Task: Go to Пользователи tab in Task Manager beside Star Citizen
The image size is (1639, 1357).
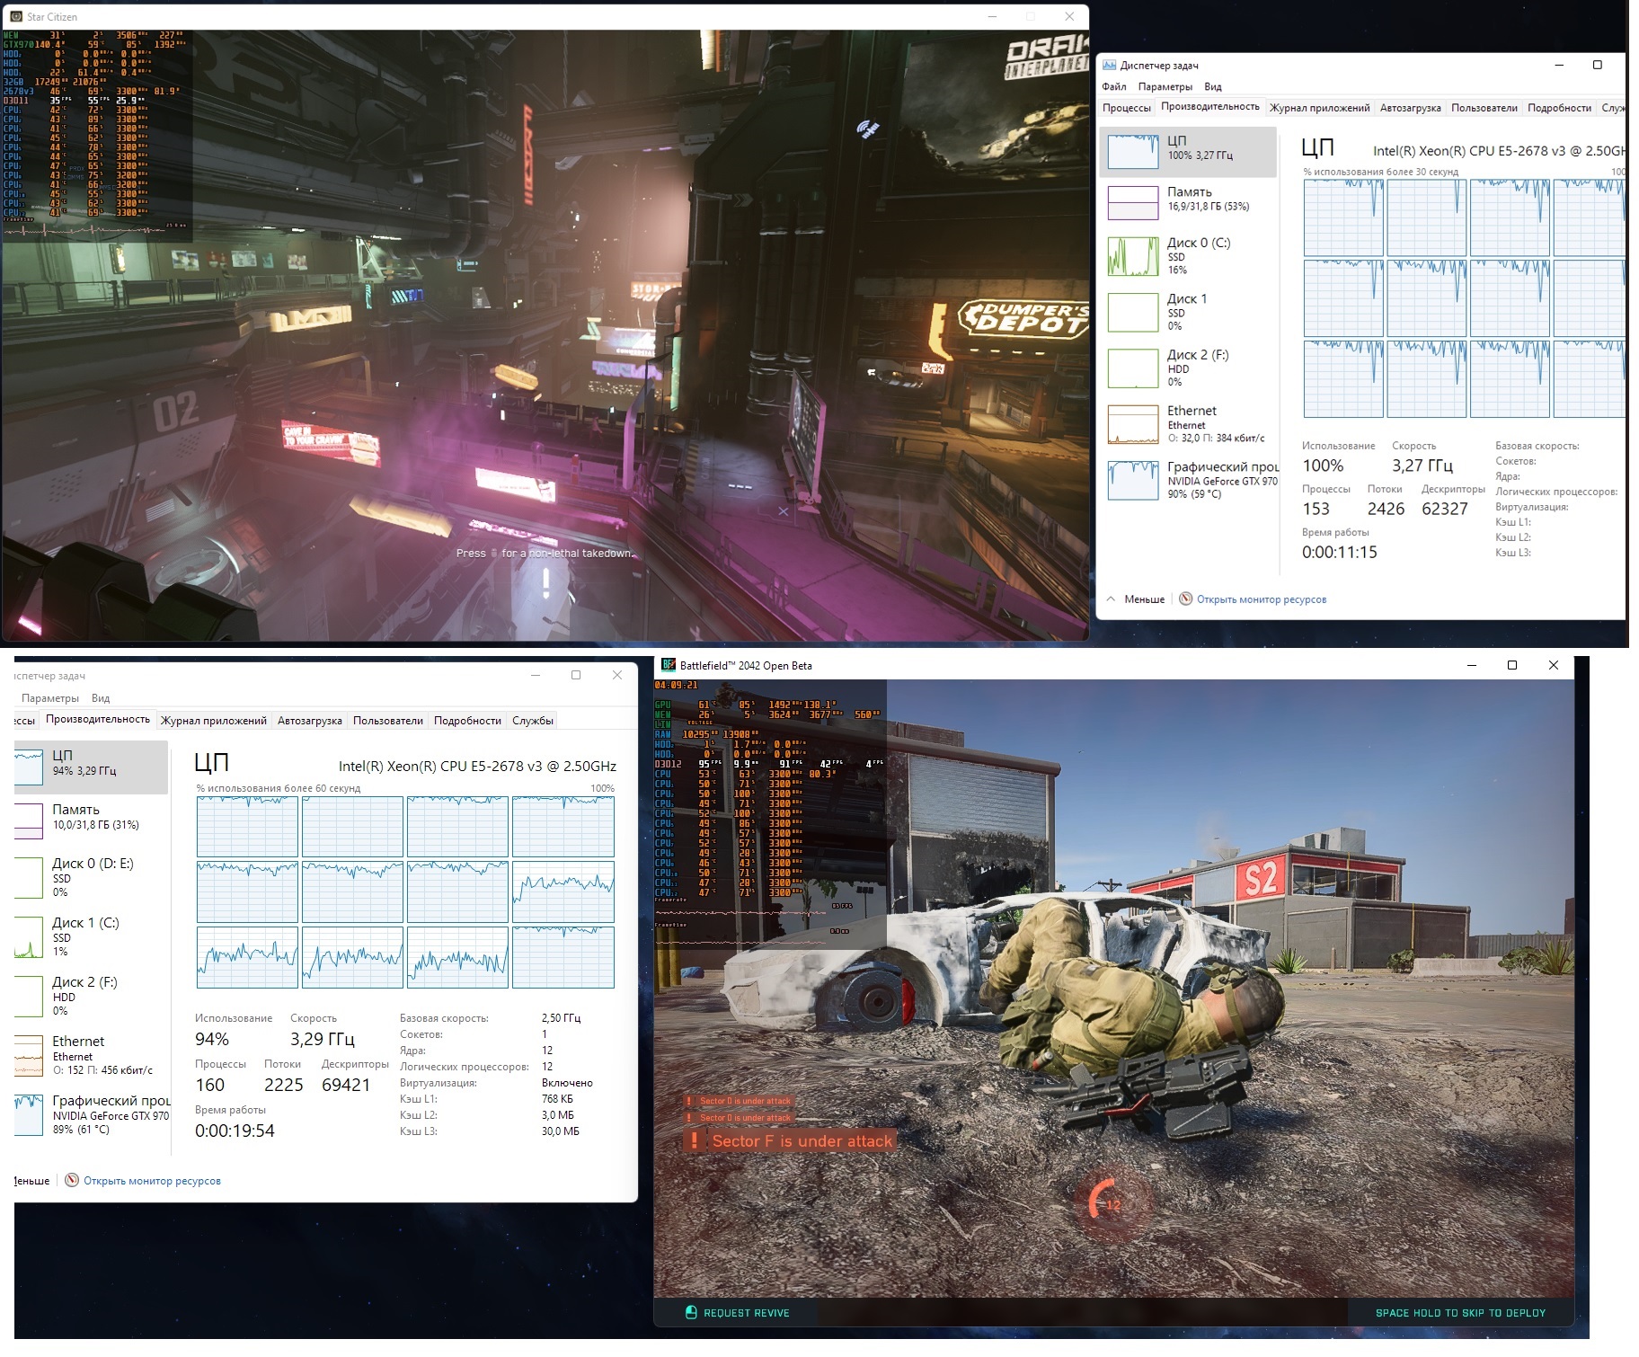Action: point(1484,108)
